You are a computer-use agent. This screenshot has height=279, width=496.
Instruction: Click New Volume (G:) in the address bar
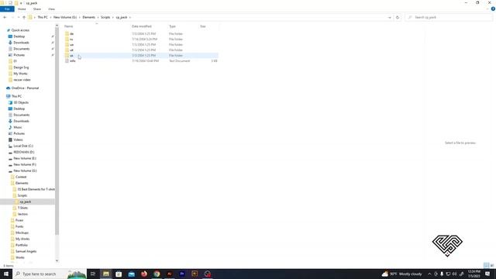click(x=65, y=17)
